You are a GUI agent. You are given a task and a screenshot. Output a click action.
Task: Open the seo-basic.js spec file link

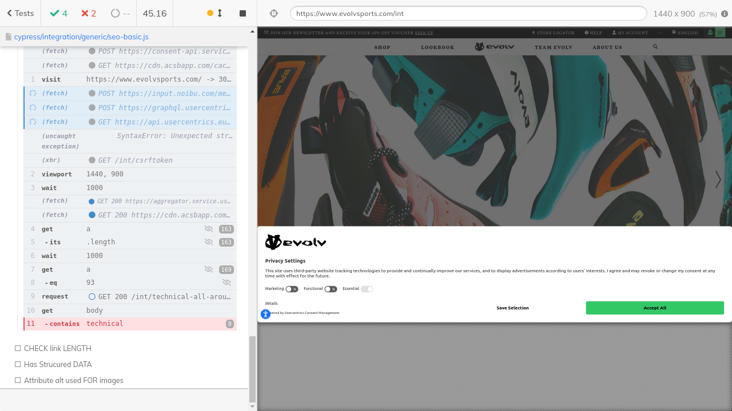click(81, 37)
